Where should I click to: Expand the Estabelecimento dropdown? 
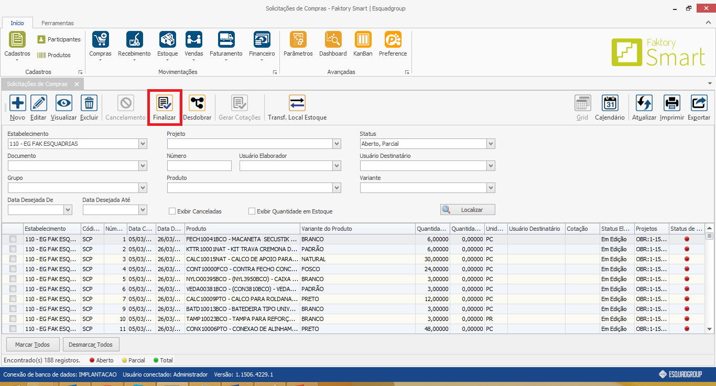(x=143, y=144)
